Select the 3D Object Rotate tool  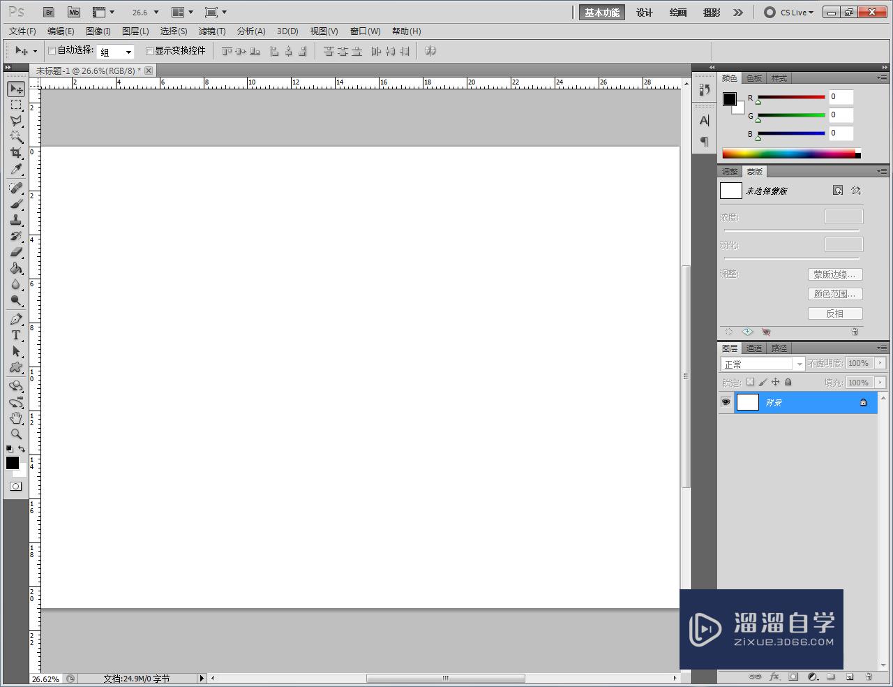(16, 386)
